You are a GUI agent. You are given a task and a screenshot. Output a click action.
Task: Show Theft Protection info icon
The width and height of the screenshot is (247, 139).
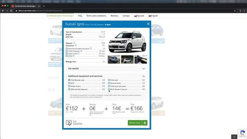coord(81,51)
